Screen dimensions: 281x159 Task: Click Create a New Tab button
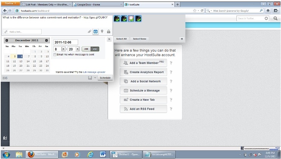coord(144,99)
